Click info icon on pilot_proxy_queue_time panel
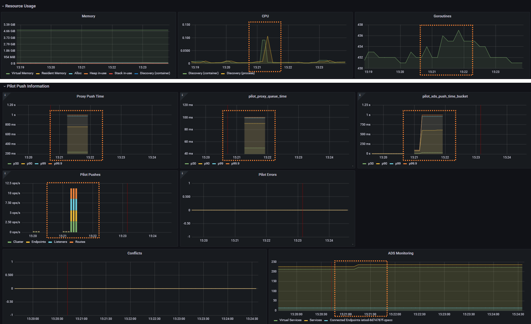The image size is (531, 324). tap(182, 95)
